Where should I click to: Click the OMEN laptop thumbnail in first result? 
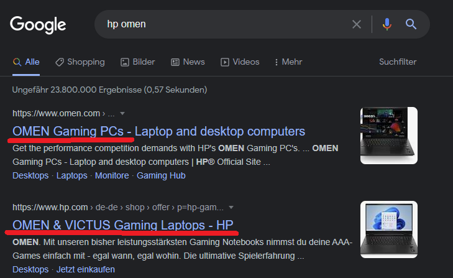(x=389, y=136)
